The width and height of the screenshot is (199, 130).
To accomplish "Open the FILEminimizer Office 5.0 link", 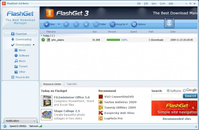I will tap(72, 97).
